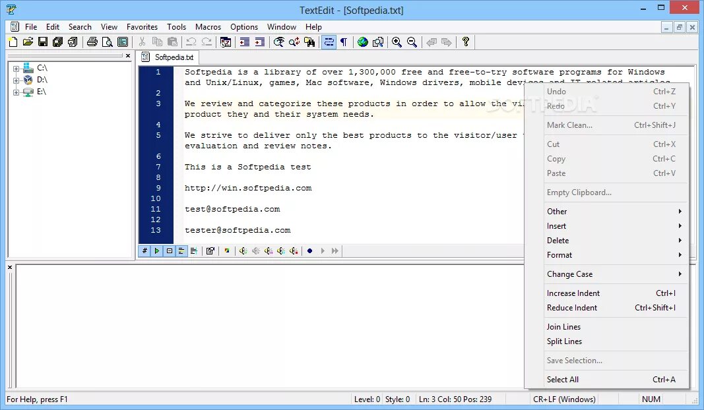
Task: Switch to the Softpedia.txt tab
Action: [x=169, y=57]
